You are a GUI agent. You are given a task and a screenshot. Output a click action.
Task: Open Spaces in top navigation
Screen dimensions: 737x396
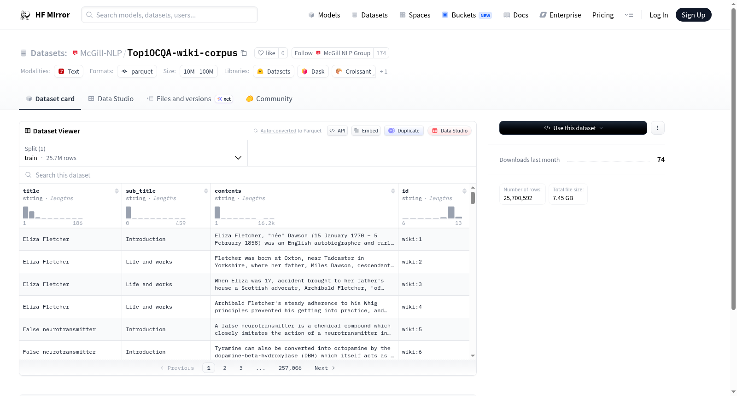click(415, 15)
